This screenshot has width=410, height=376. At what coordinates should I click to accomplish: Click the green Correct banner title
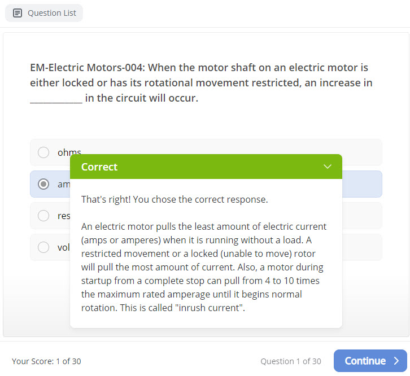(x=99, y=167)
